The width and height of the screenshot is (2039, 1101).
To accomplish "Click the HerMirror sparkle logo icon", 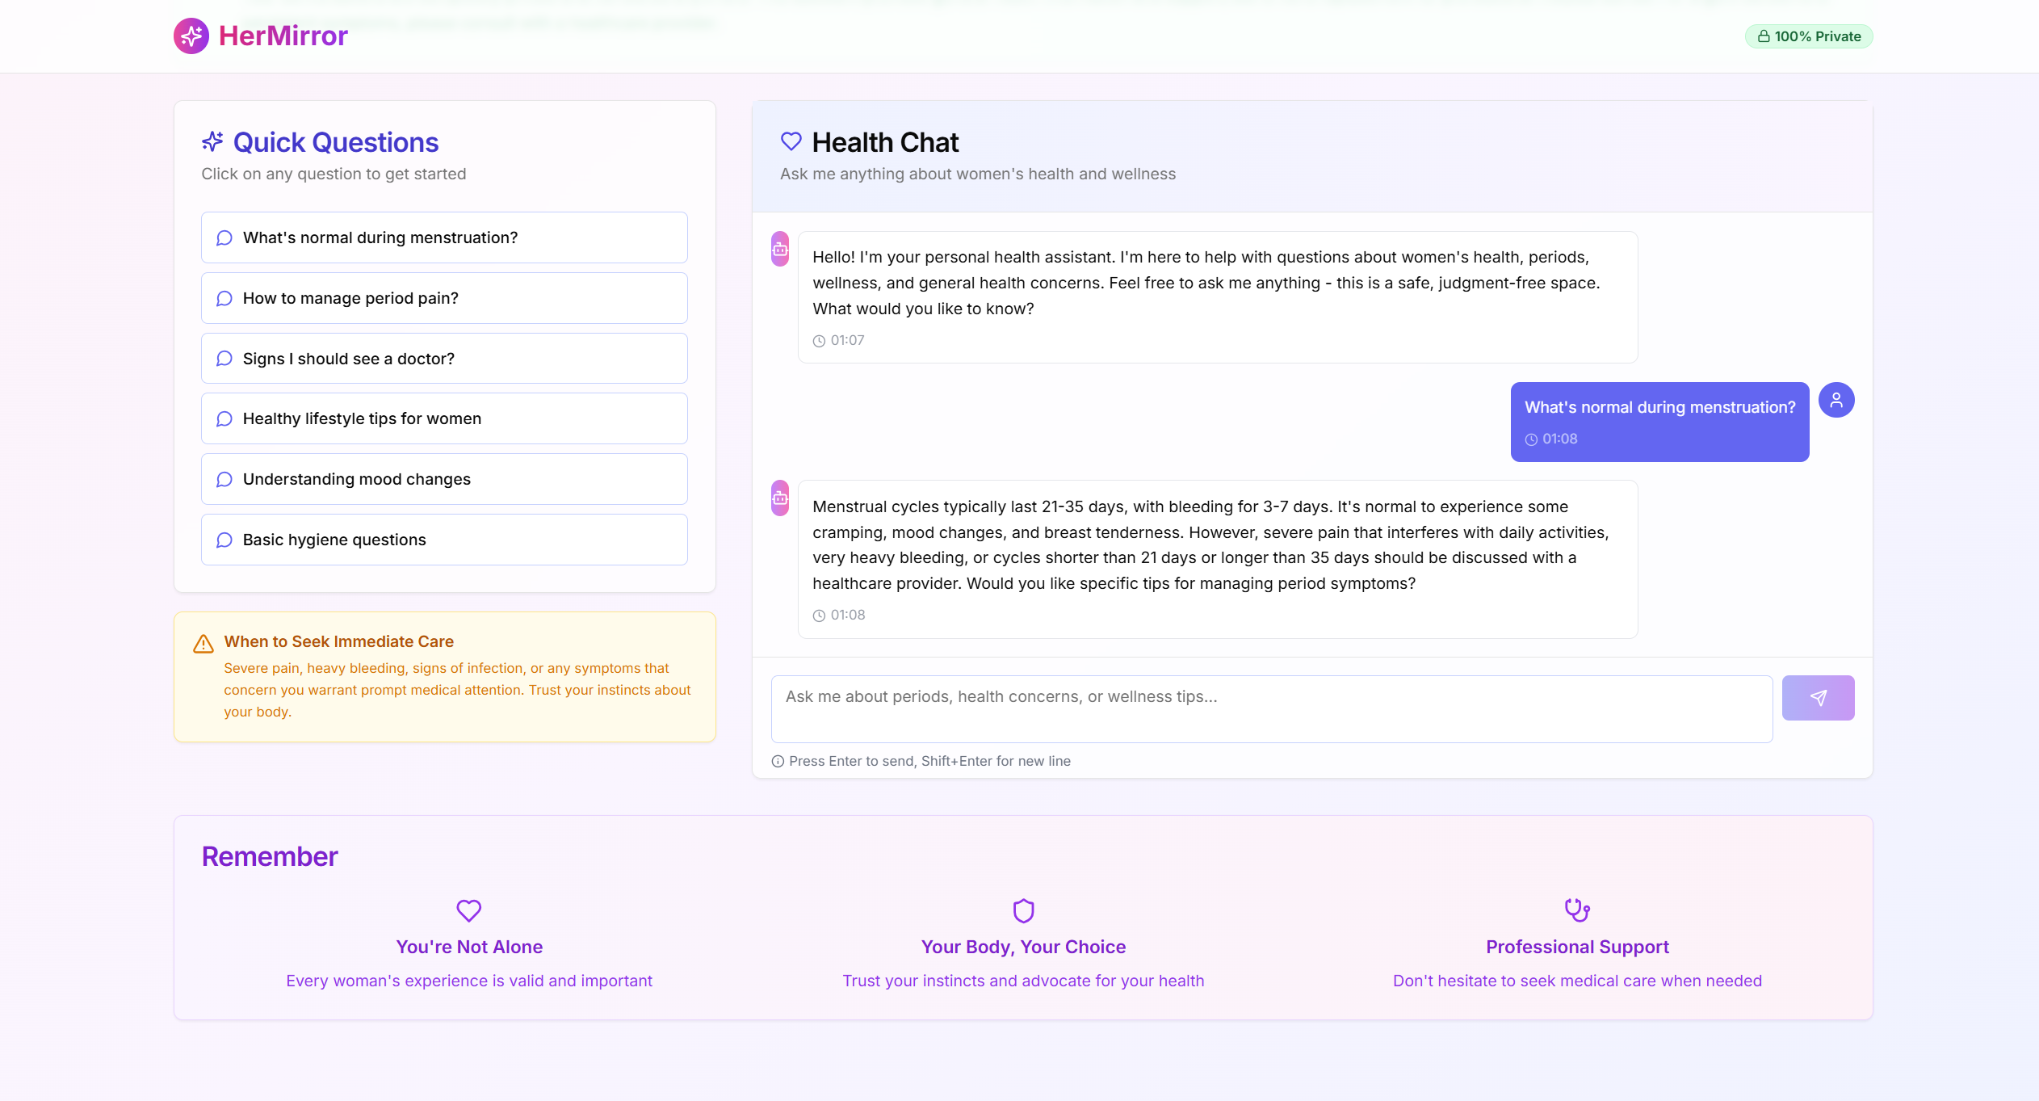I will pyautogui.click(x=191, y=36).
